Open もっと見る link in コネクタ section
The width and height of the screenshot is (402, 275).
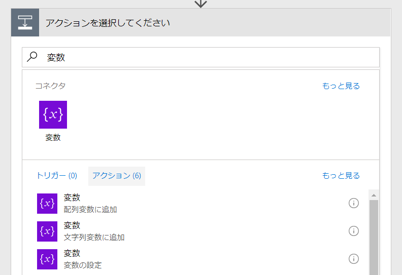(341, 86)
